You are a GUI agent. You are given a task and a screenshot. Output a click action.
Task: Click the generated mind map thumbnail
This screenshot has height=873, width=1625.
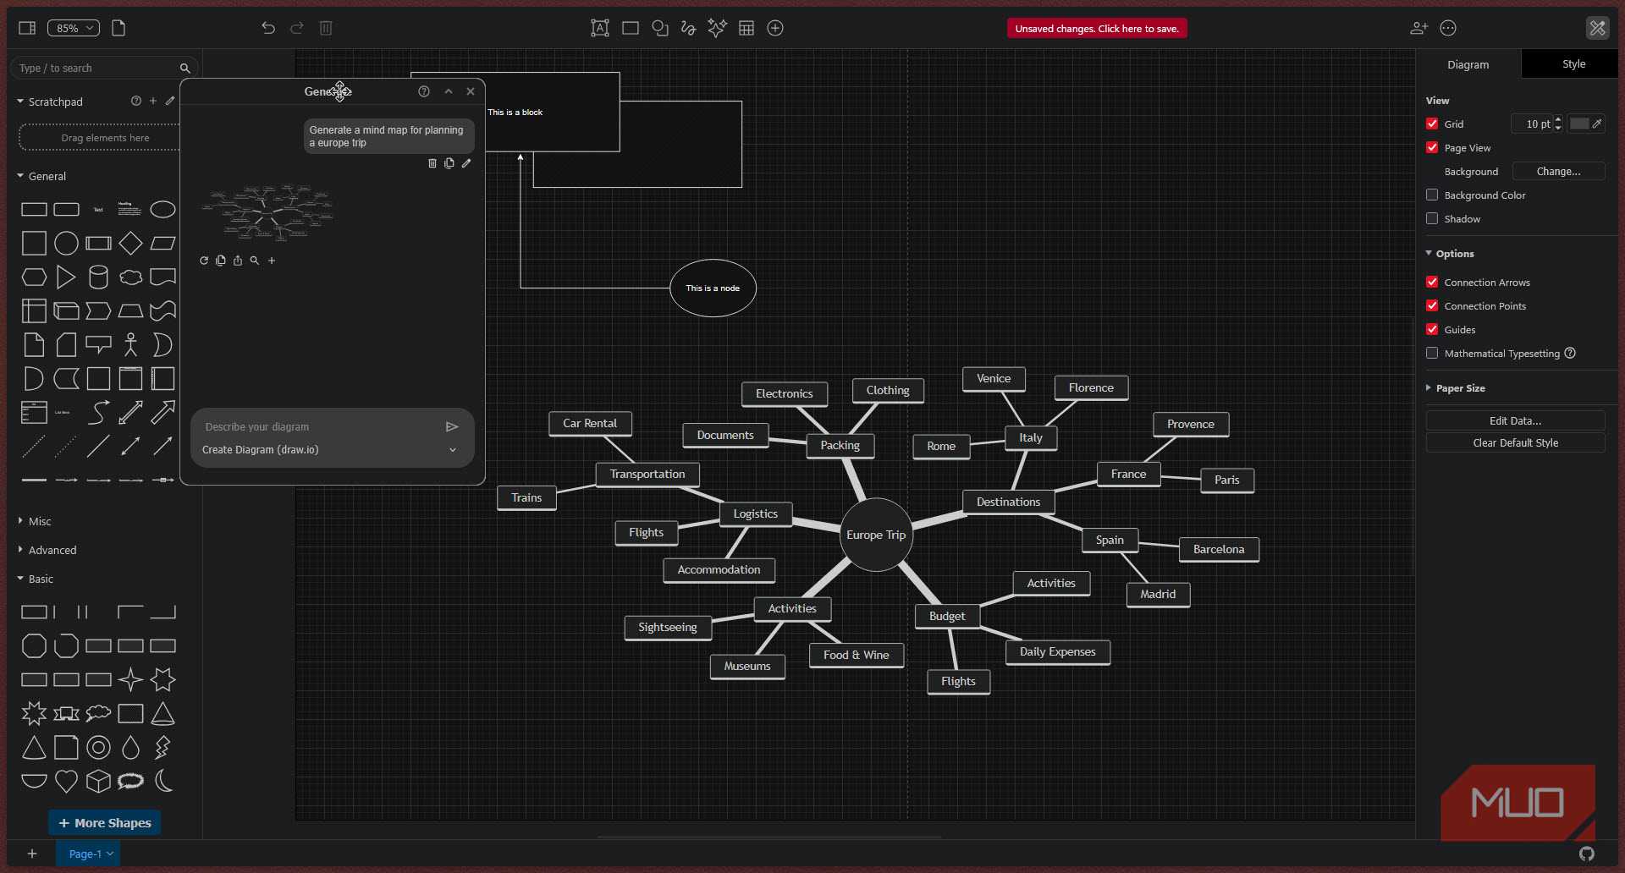[x=268, y=211]
